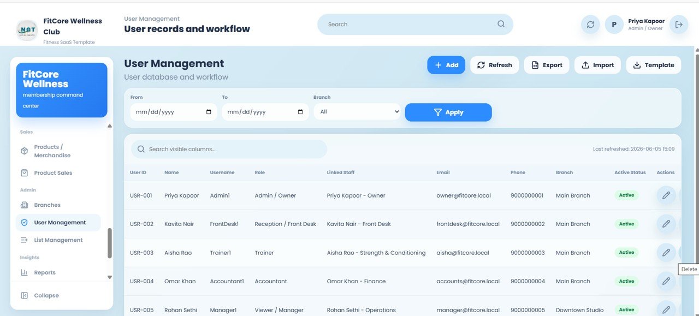
Task: Open the Priya Kapoor avatar P
Action: pos(614,25)
